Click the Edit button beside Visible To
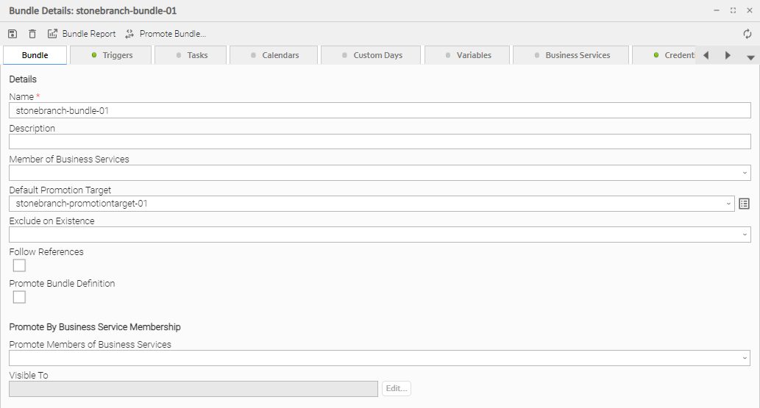This screenshot has height=408, width=760. click(397, 388)
